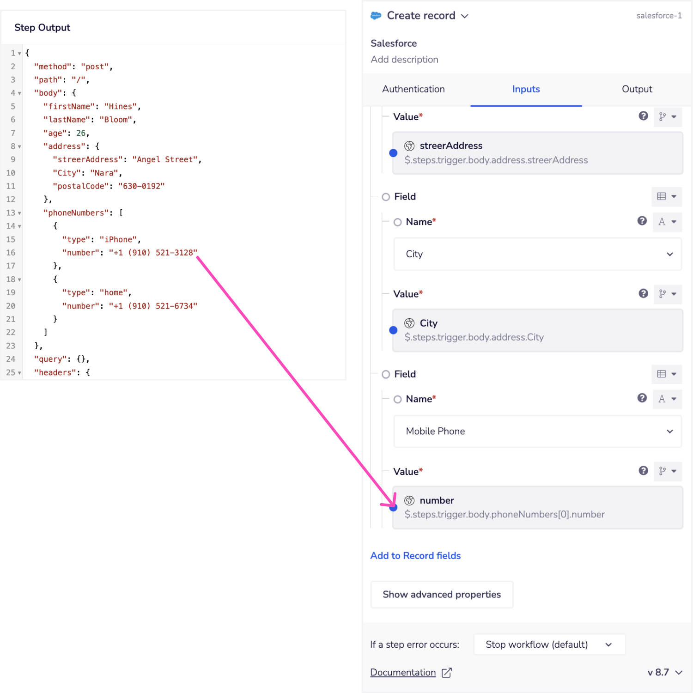Toggle circle beside Mobile Phone Name label
693x693 pixels.
tap(397, 399)
